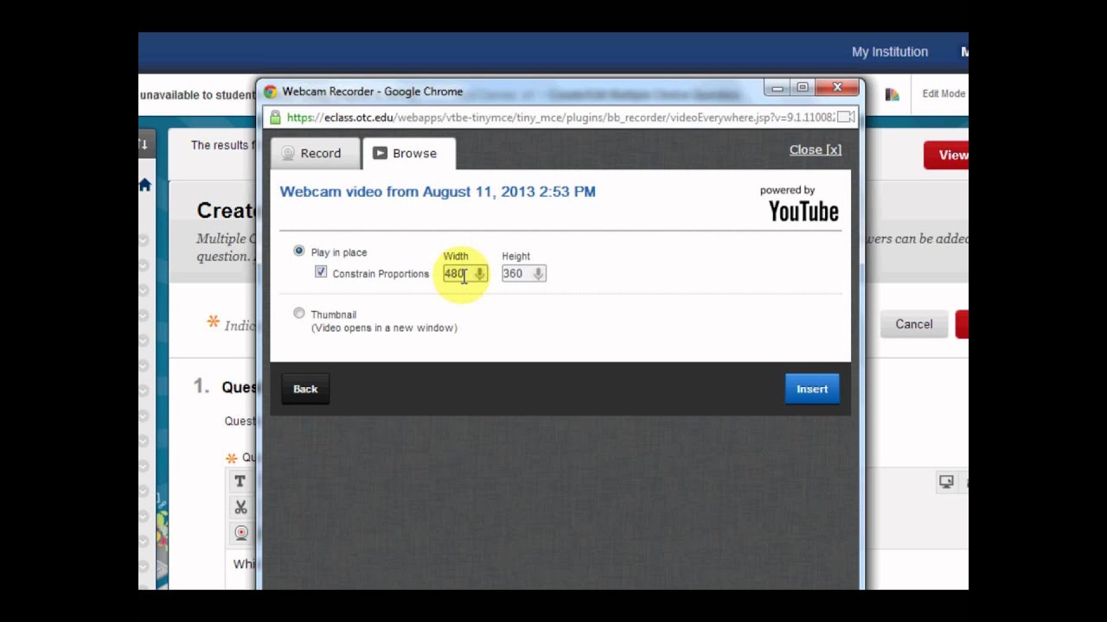
Task: Click the green padlock in address bar
Action: pos(275,117)
